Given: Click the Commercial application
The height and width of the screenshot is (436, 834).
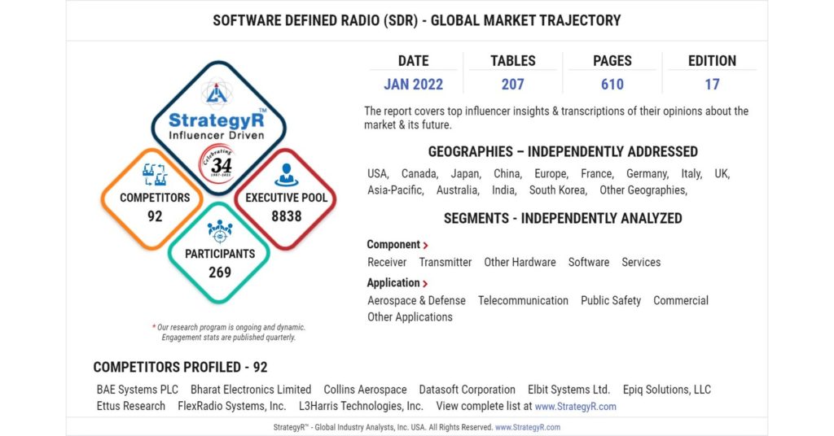Looking at the screenshot, I should pyautogui.click(x=681, y=301).
